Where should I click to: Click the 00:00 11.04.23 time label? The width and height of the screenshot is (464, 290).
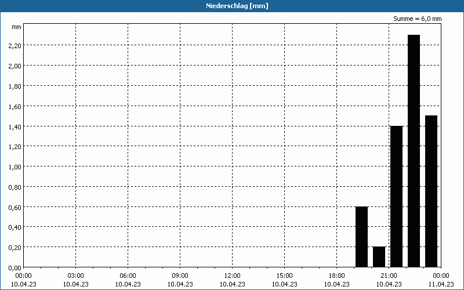click(441, 280)
